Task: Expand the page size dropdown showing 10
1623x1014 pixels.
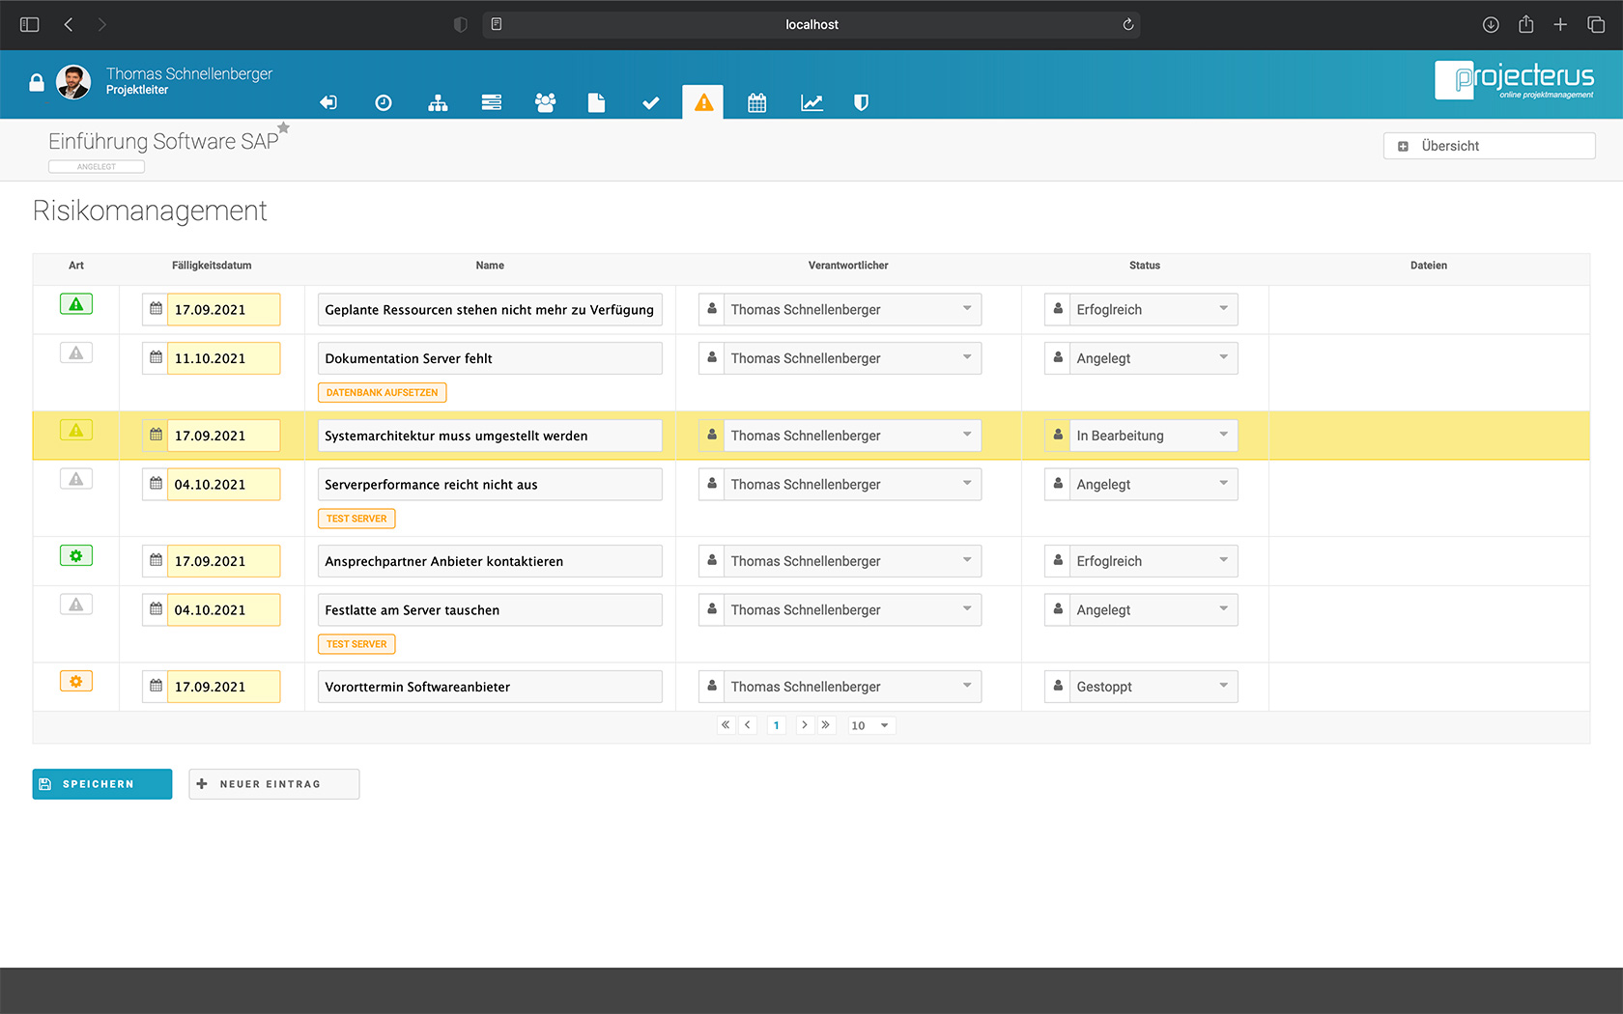Action: (x=871, y=725)
